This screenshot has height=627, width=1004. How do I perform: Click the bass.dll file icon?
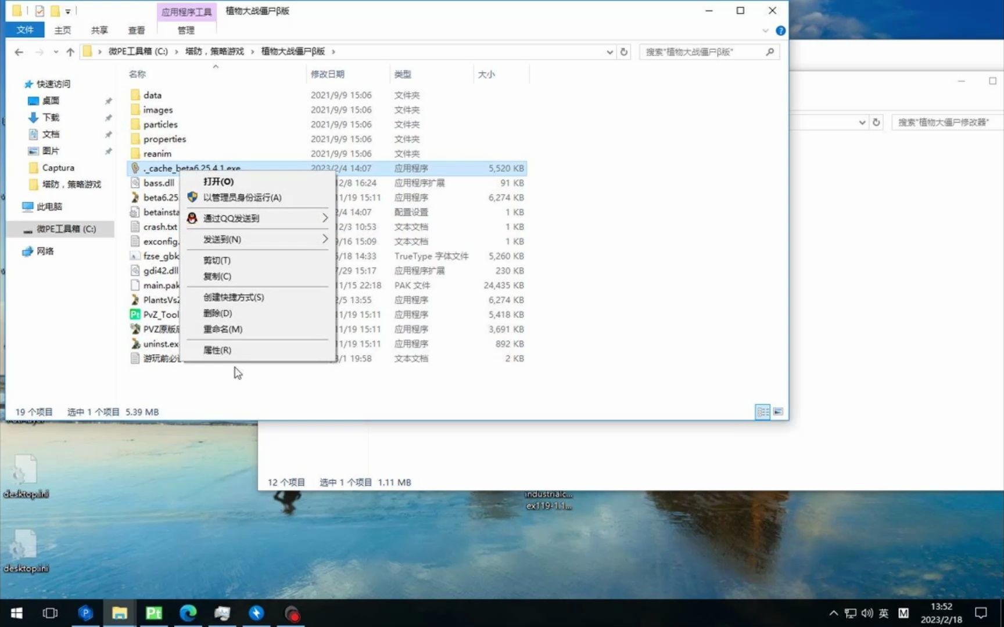click(135, 182)
